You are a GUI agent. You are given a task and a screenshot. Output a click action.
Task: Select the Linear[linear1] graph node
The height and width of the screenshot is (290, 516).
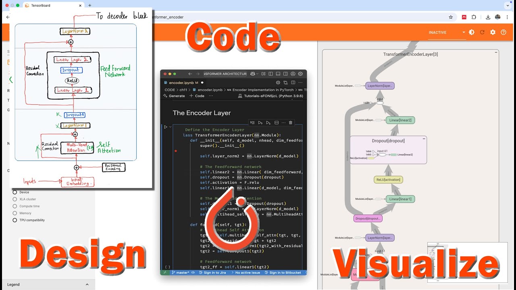[x=400, y=199]
